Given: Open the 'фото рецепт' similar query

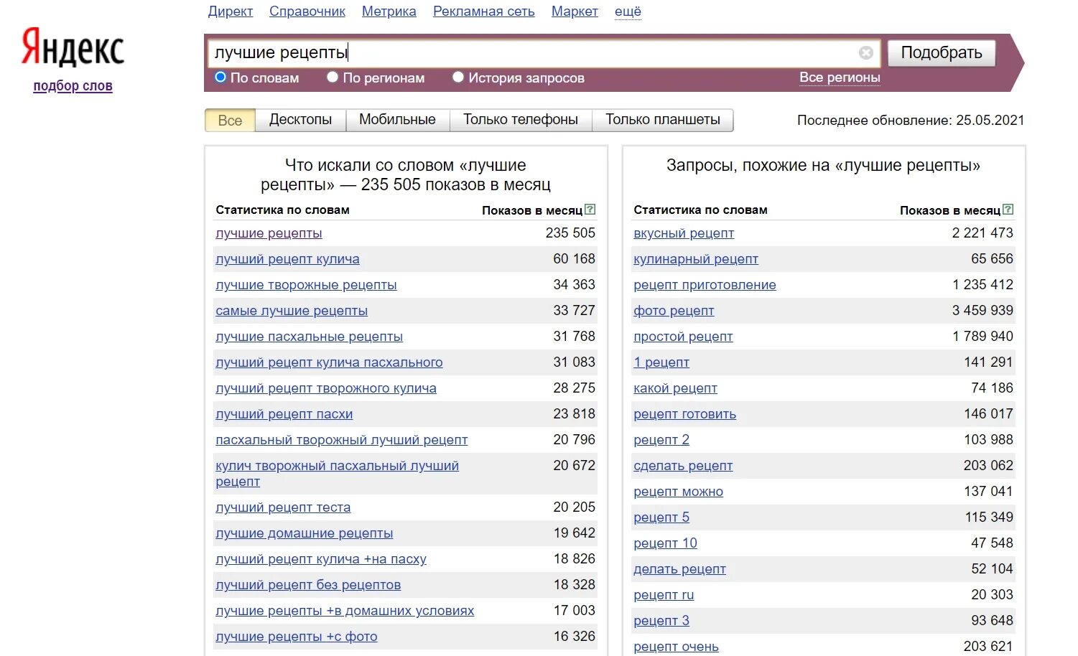Looking at the screenshot, I should pyautogui.click(x=674, y=311).
